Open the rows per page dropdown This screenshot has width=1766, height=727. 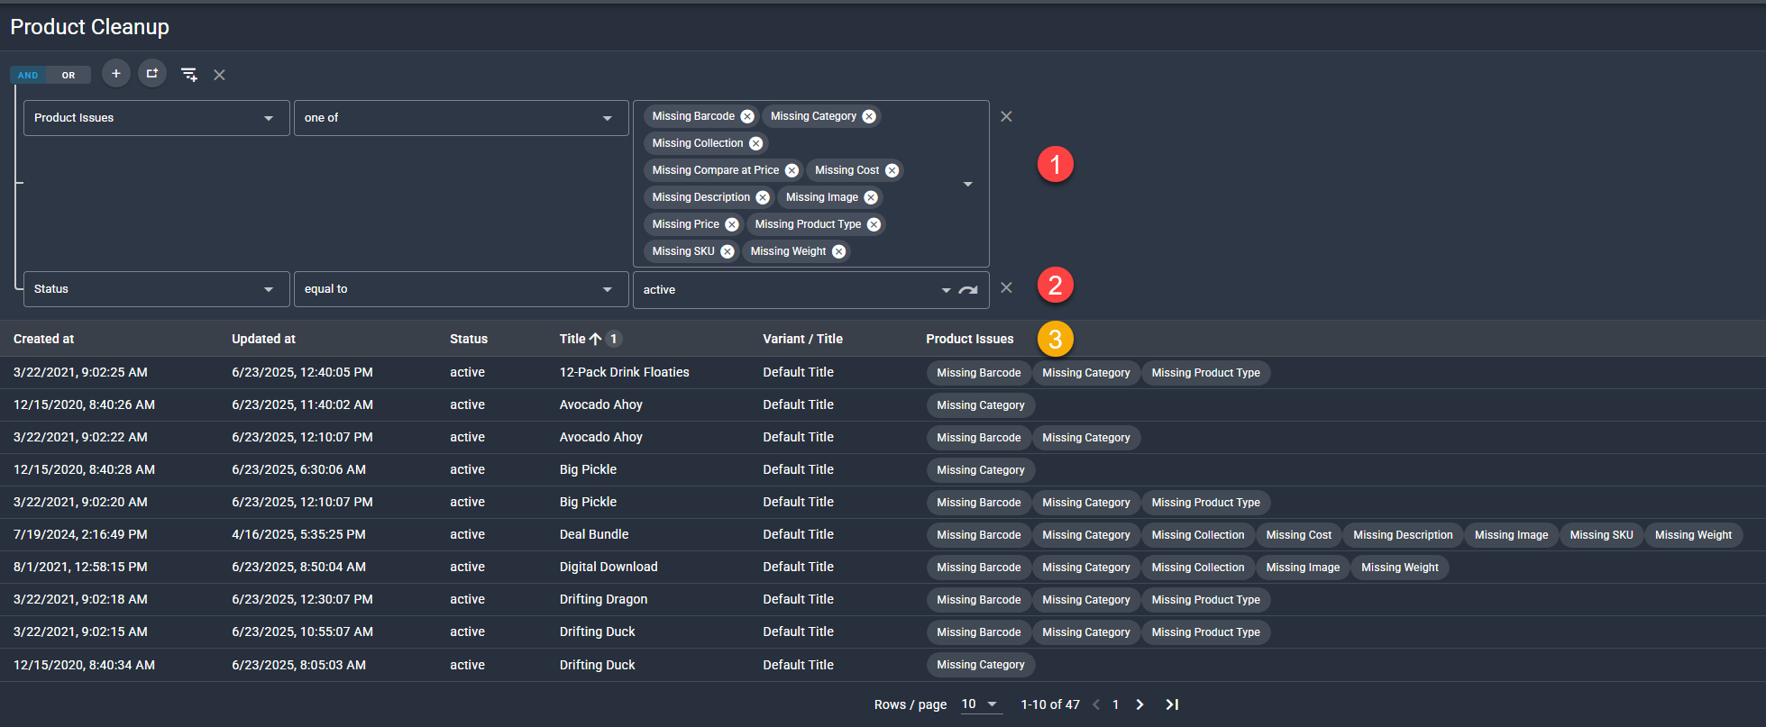[980, 704]
